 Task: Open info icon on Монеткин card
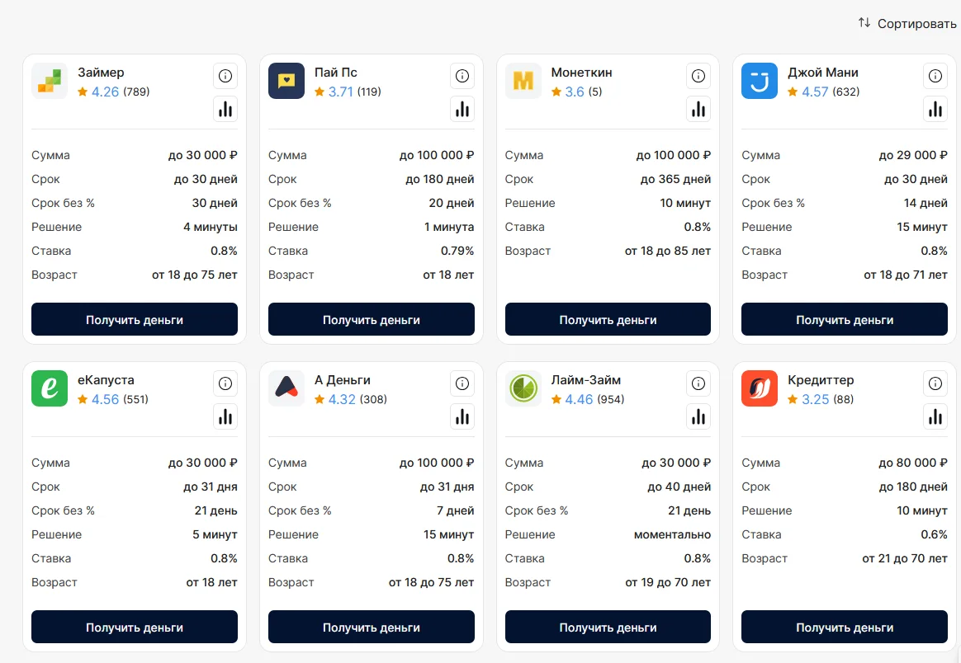pos(698,76)
